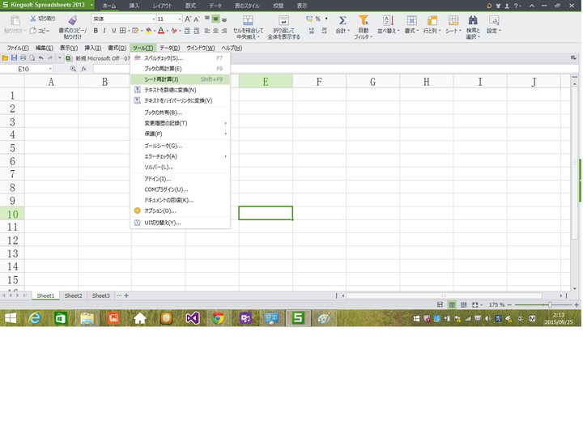
Task: Toggle underline formatting in ribbon
Action: pyautogui.click(x=114, y=31)
